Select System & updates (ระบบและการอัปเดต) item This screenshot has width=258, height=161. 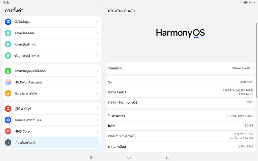[x=52, y=120]
